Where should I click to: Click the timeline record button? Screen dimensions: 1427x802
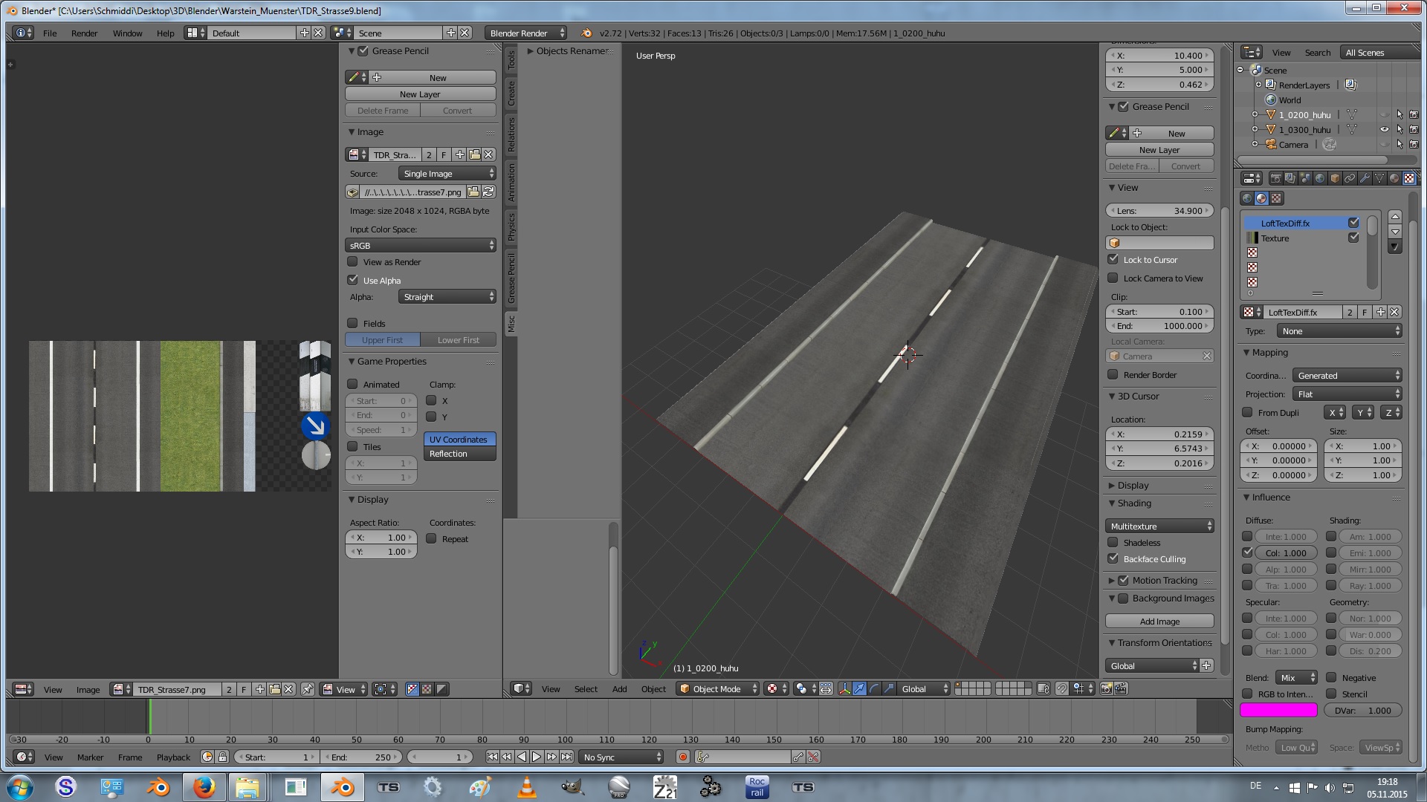tap(682, 757)
